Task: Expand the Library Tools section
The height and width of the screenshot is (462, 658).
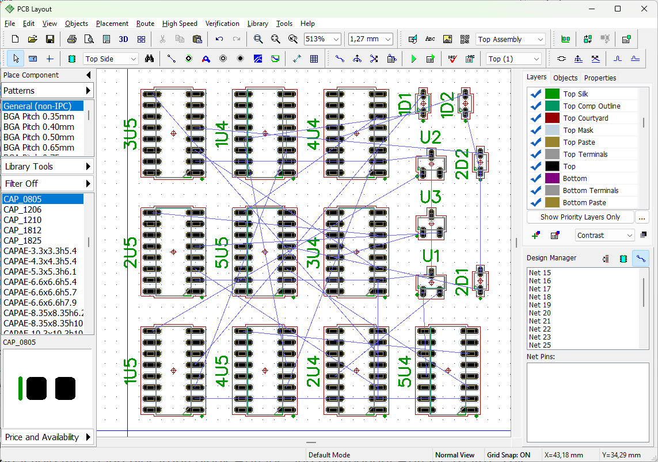Action: point(47,166)
